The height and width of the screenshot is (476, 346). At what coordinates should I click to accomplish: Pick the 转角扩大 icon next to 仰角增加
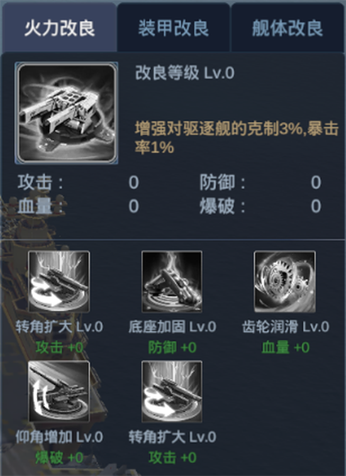click(x=172, y=391)
